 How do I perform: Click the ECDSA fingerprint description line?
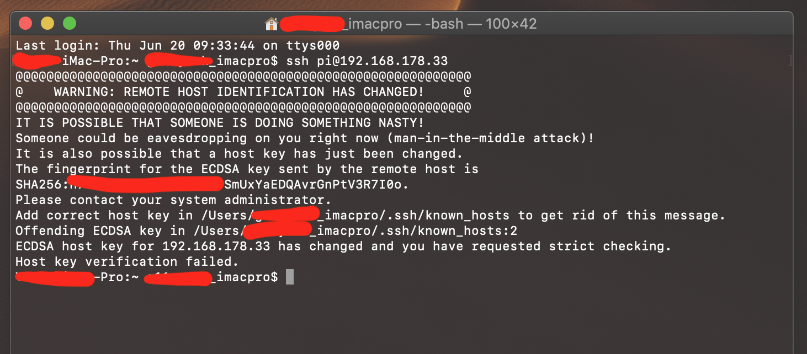coord(246,169)
